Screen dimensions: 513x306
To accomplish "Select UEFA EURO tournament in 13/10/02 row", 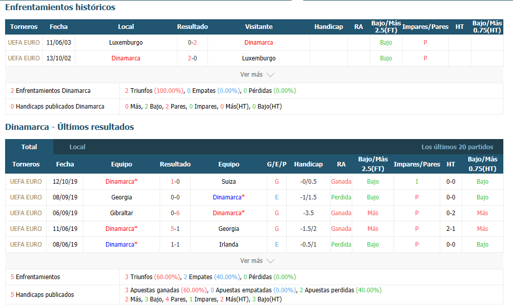I will click(24, 58).
